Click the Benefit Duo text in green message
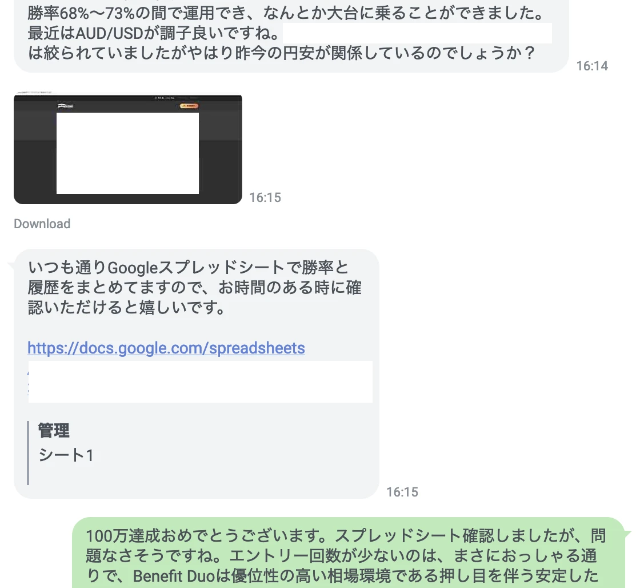This screenshot has width=640, height=588. coord(174,576)
